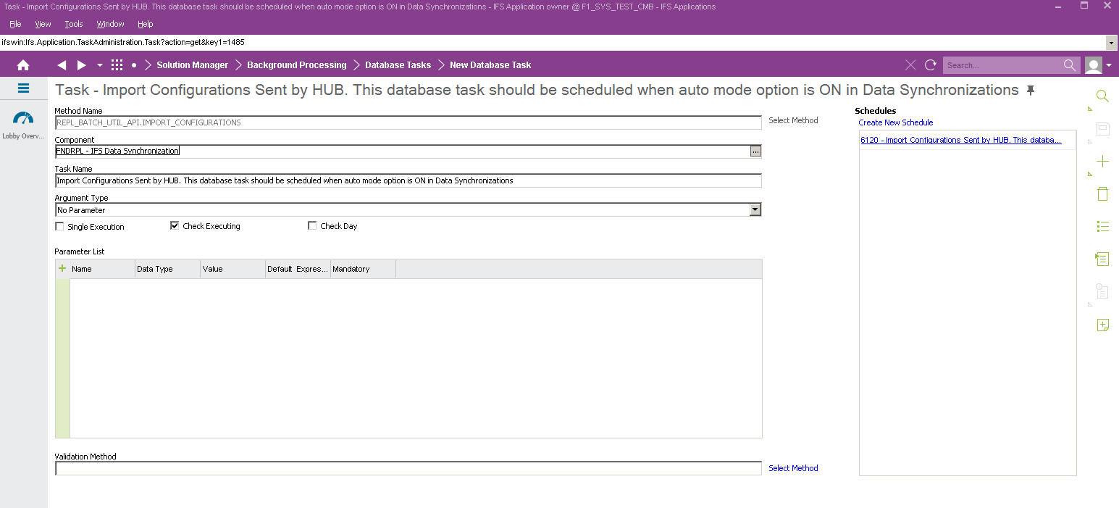Pin the page using the pushpin icon
Image resolution: width=1119 pixels, height=508 pixels.
coord(1031,91)
